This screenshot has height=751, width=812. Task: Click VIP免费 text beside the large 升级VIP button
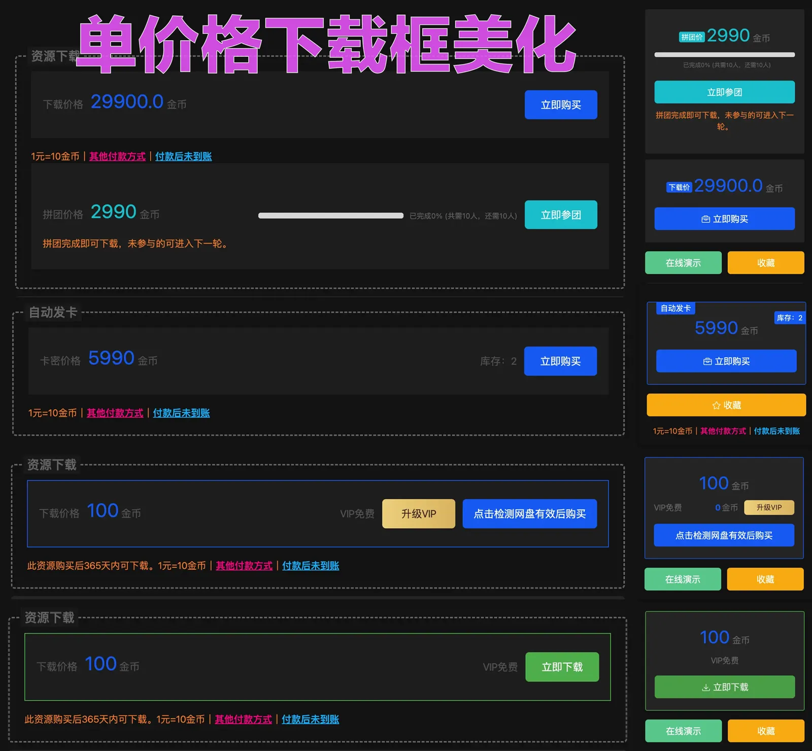pyautogui.click(x=357, y=514)
